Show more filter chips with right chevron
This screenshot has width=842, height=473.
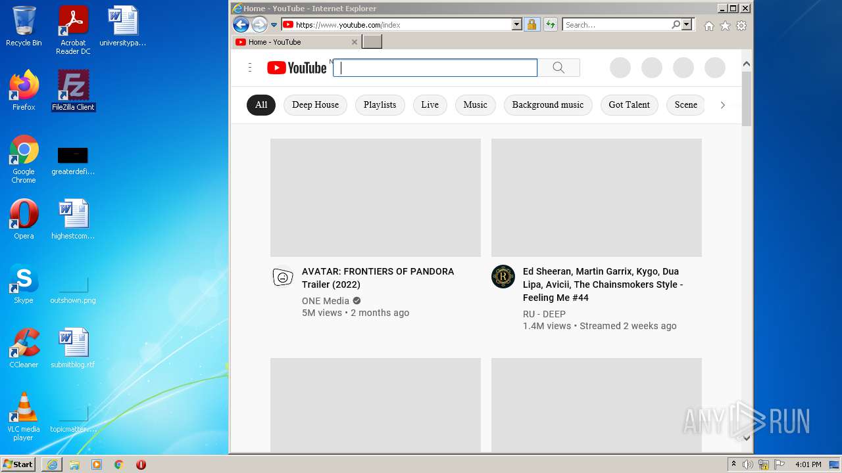pos(722,105)
